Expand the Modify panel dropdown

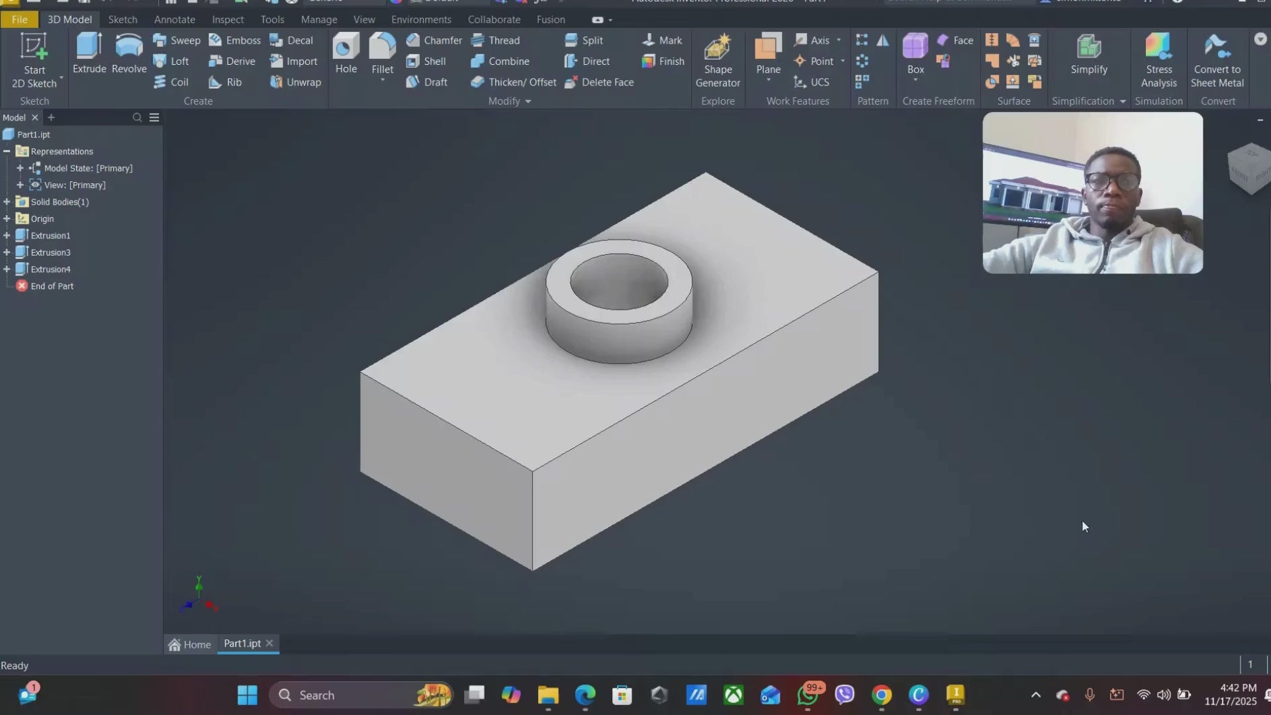tap(528, 101)
